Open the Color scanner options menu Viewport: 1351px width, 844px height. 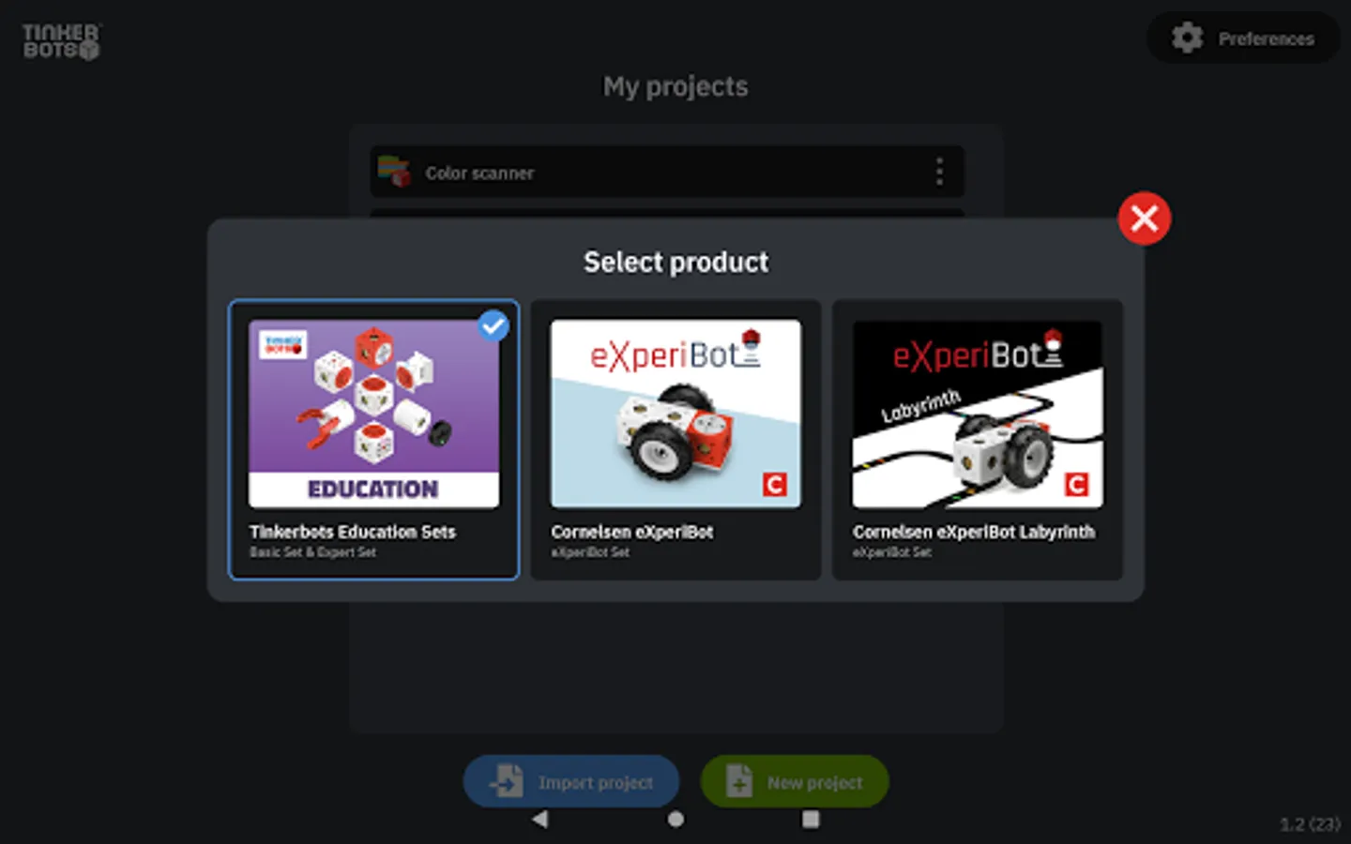click(x=939, y=172)
